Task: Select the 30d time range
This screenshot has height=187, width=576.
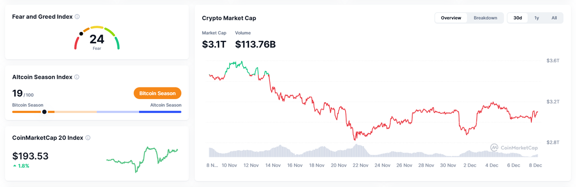Action: pyautogui.click(x=517, y=18)
